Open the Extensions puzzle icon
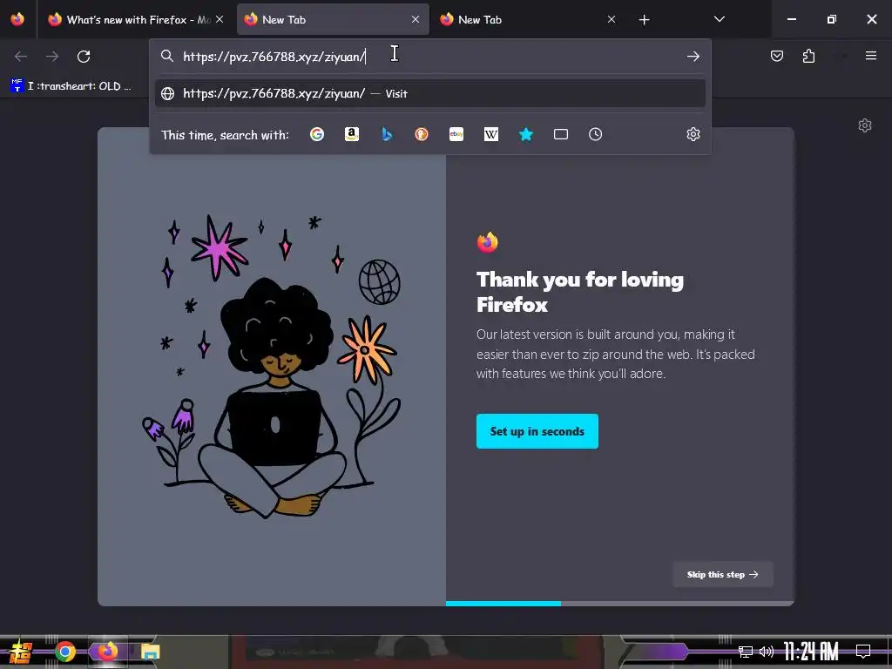The width and height of the screenshot is (892, 669). [808, 56]
